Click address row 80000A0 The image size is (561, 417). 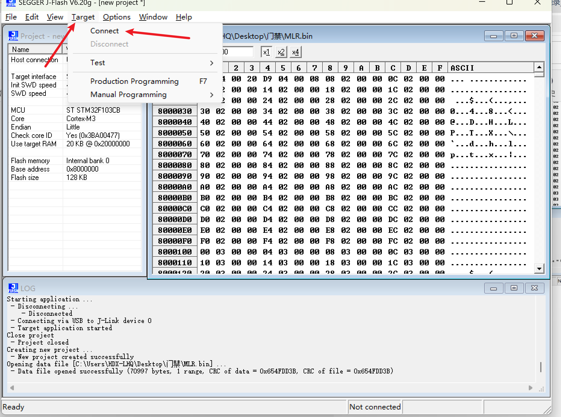(175, 187)
